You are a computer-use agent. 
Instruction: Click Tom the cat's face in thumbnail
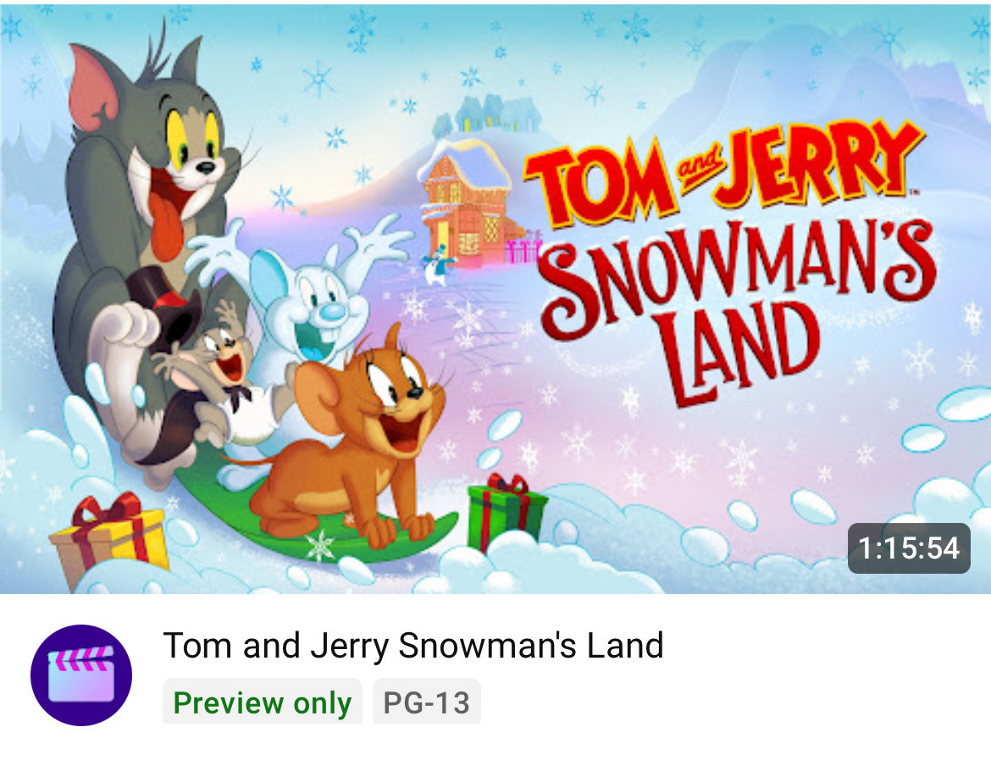[183, 158]
